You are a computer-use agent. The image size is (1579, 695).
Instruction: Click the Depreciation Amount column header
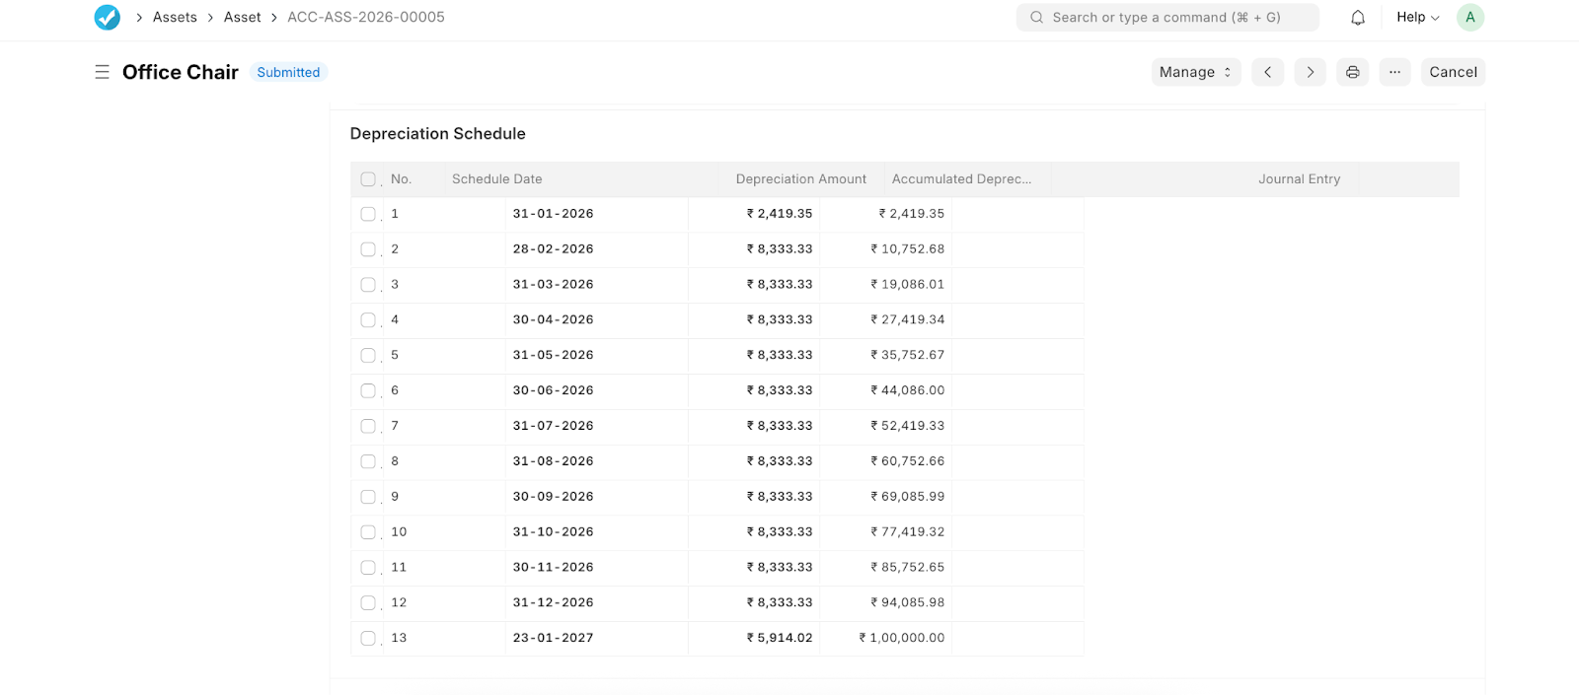tap(800, 179)
